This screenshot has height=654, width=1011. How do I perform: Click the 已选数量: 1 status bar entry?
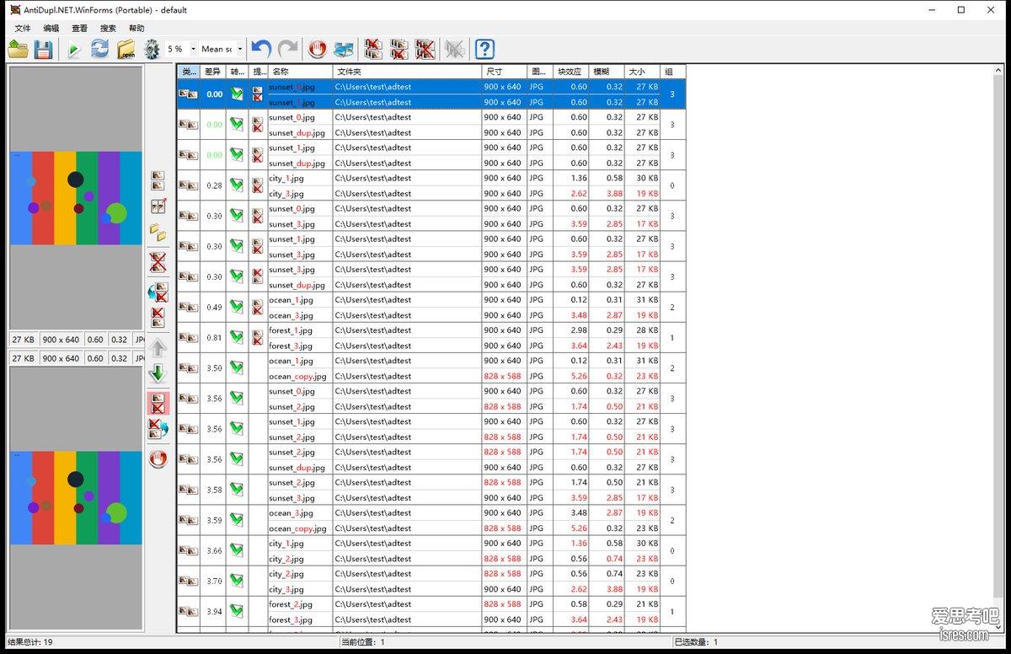point(696,642)
